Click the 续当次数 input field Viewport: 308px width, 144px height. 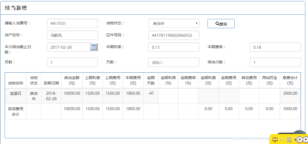click(x=275, y=62)
